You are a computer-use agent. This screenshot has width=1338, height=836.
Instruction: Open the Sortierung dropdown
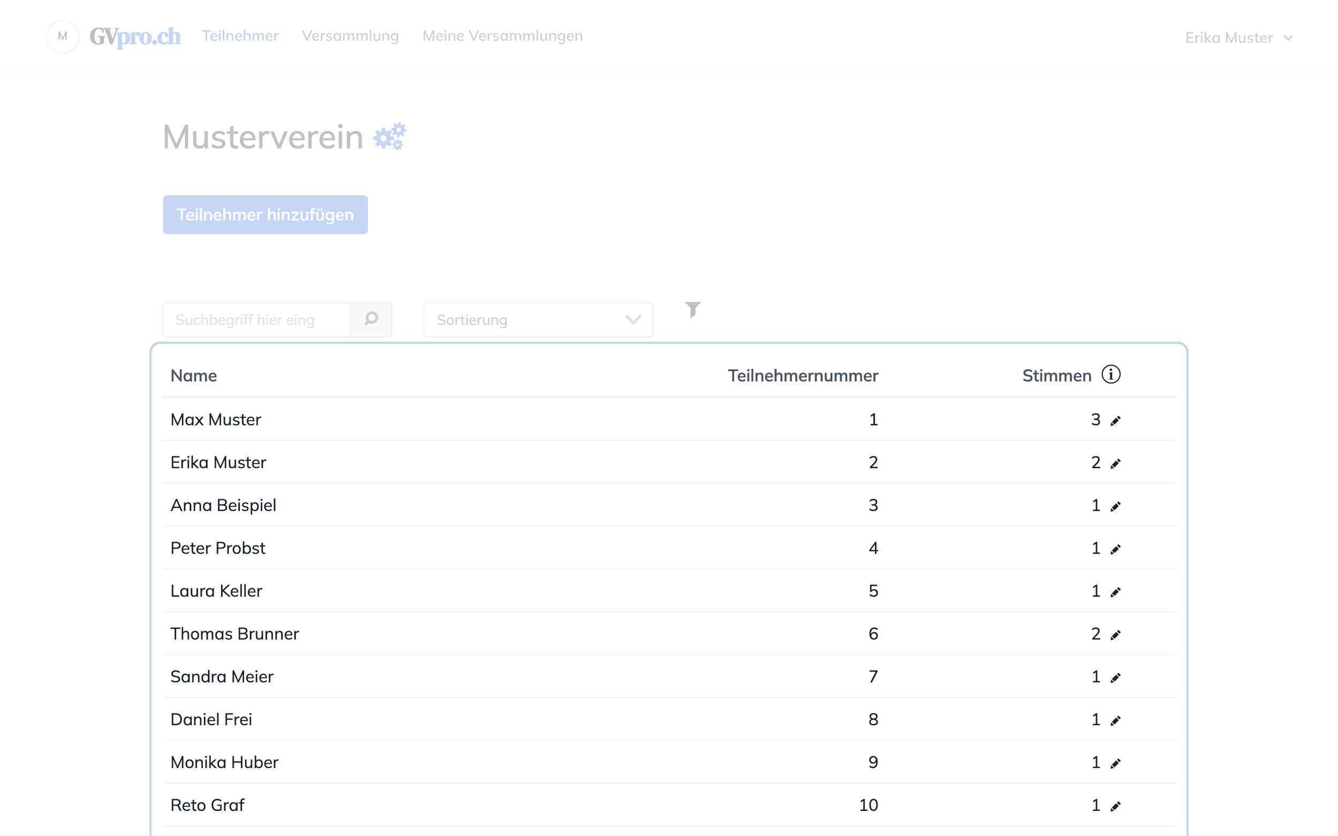pyautogui.click(x=538, y=320)
